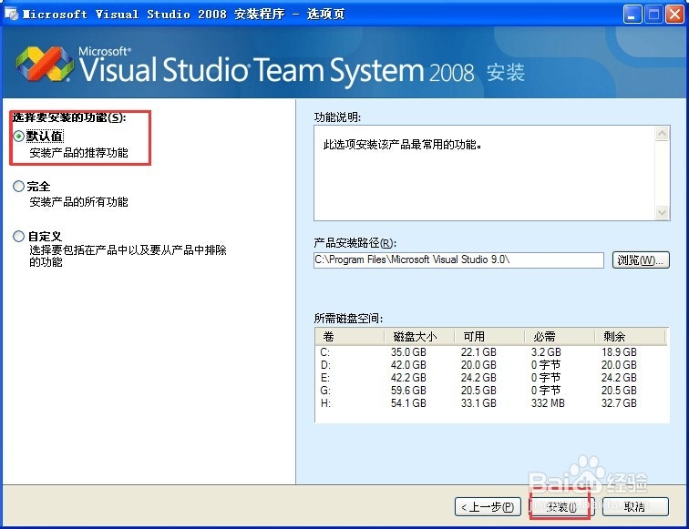Screen dimensions: 689x529
Task: Click the description box scroll-up arrow
Action: click(x=662, y=134)
